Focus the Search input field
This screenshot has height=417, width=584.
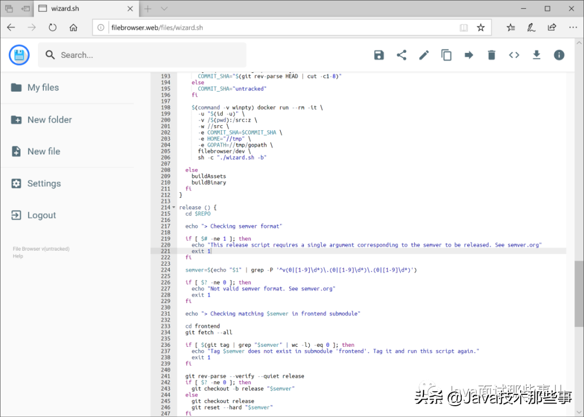click(146, 55)
